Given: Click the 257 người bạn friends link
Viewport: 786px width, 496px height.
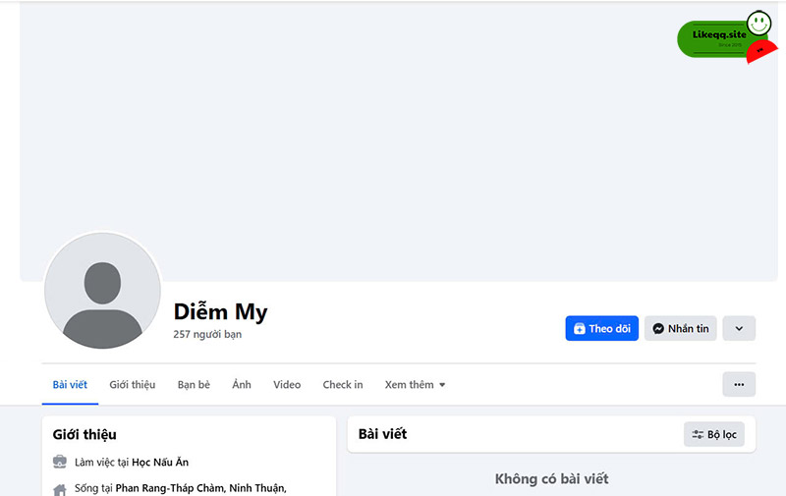Looking at the screenshot, I should pyautogui.click(x=207, y=334).
